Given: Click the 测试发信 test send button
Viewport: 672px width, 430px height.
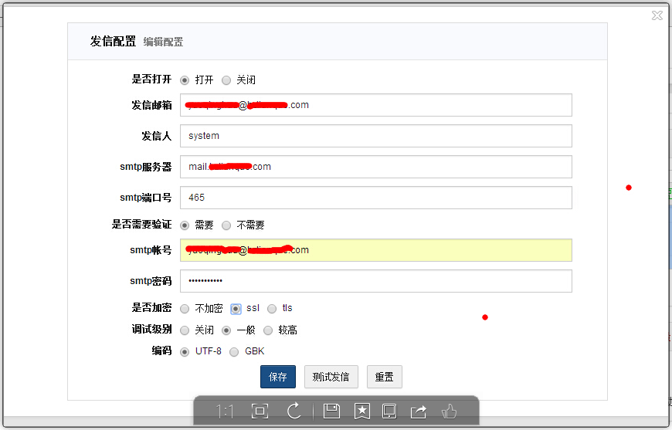Looking at the screenshot, I should [x=331, y=377].
